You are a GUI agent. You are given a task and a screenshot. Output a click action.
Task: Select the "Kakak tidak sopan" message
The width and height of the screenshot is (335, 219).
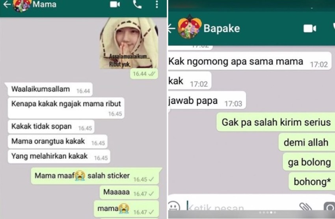51,127
